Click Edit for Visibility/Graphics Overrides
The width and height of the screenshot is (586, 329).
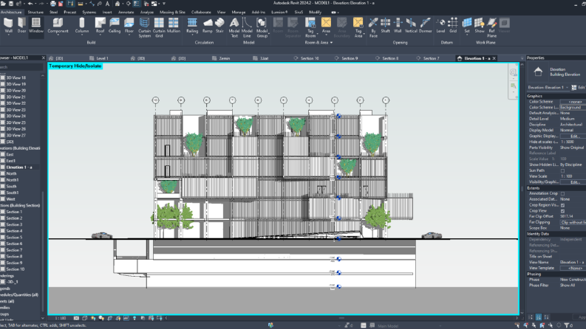click(574, 182)
